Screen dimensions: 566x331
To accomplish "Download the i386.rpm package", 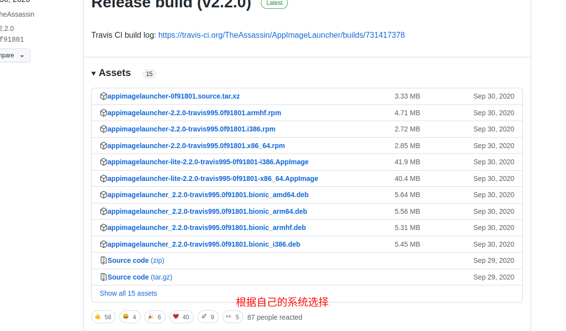I will tap(191, 129).
